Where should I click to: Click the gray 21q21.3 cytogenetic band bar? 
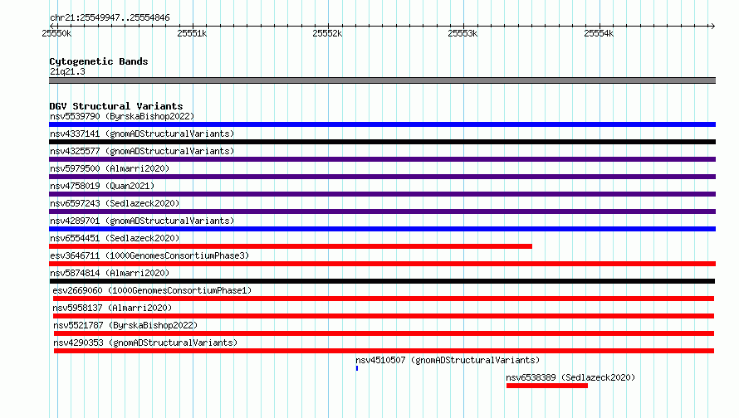pos(382,80)
